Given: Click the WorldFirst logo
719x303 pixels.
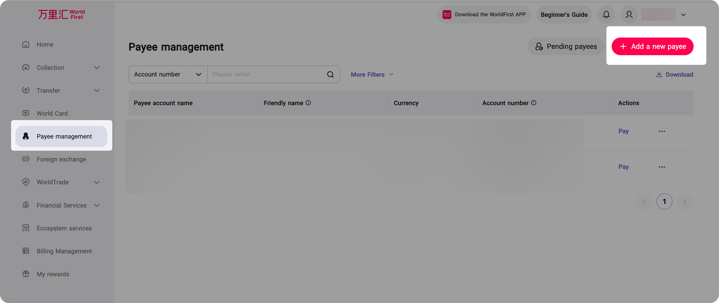Looking at the screenshot, I should tap(62, 15).
